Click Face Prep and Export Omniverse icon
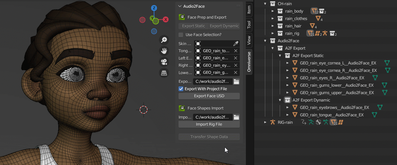 182,17
